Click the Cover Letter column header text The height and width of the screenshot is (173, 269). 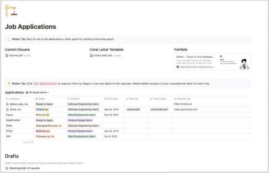[160, 99]
